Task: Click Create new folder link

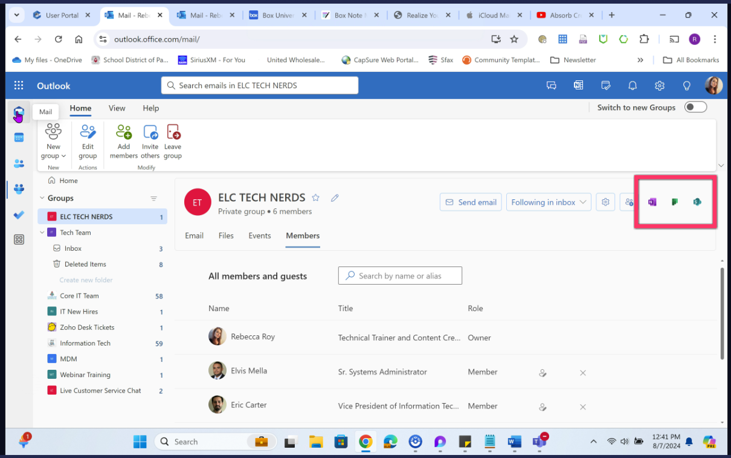Action: (x=86, y=280)
